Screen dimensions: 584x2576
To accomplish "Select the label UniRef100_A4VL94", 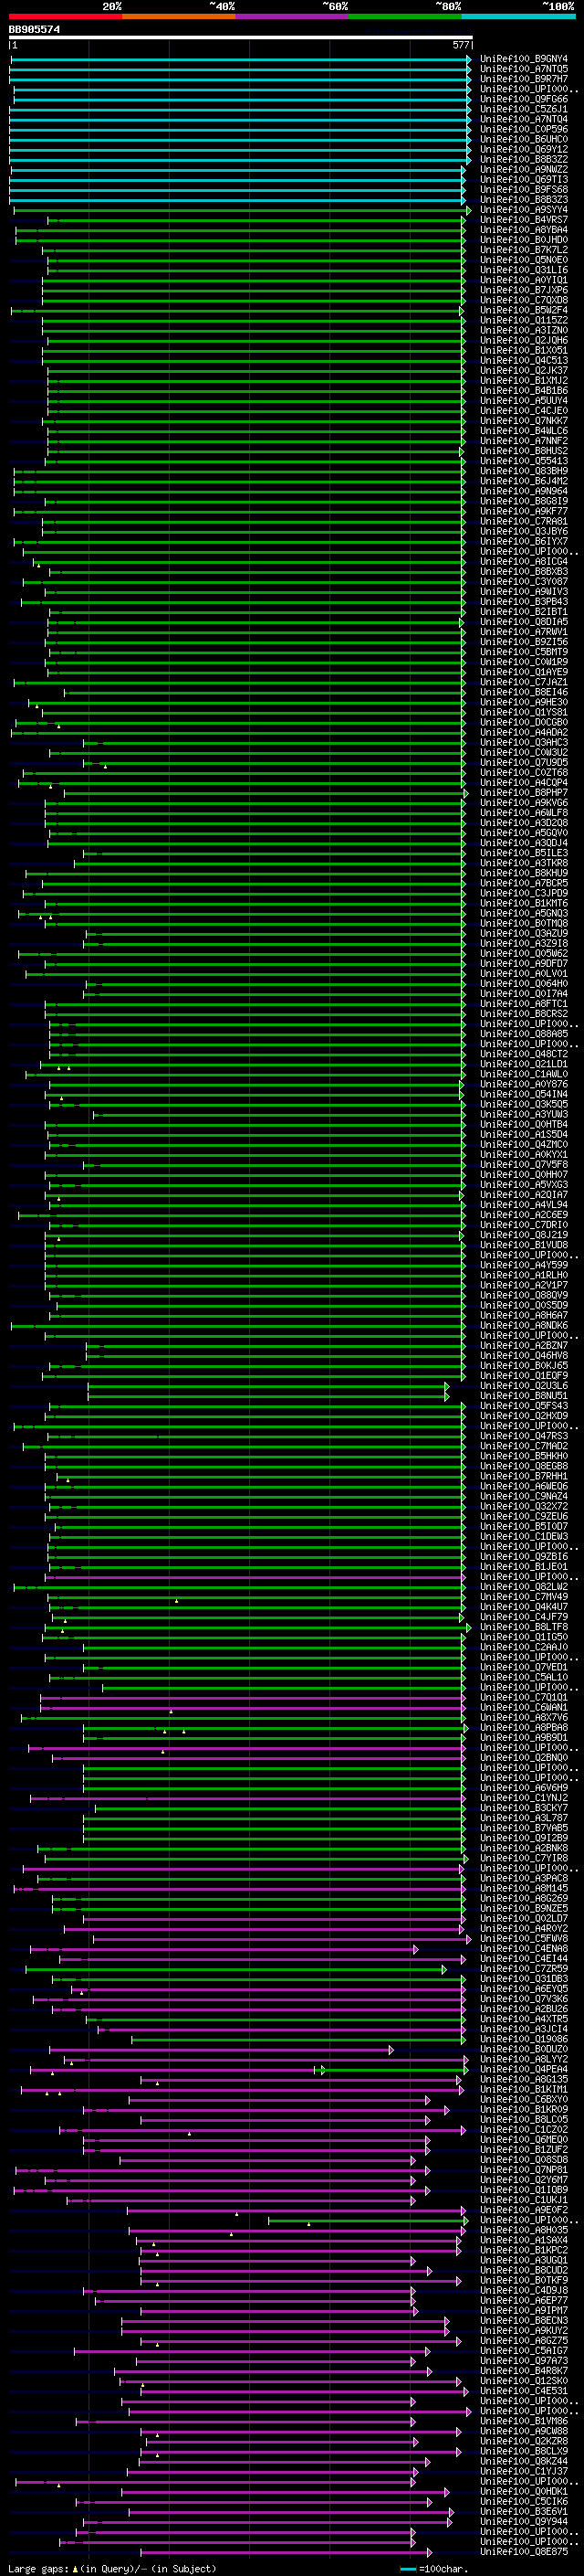I will [x=523, y=1205].
